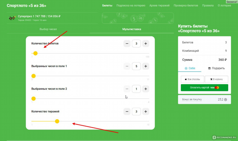Click the draws count slider handle
This screenshot has height=141, width=238.
click(57, 121)
